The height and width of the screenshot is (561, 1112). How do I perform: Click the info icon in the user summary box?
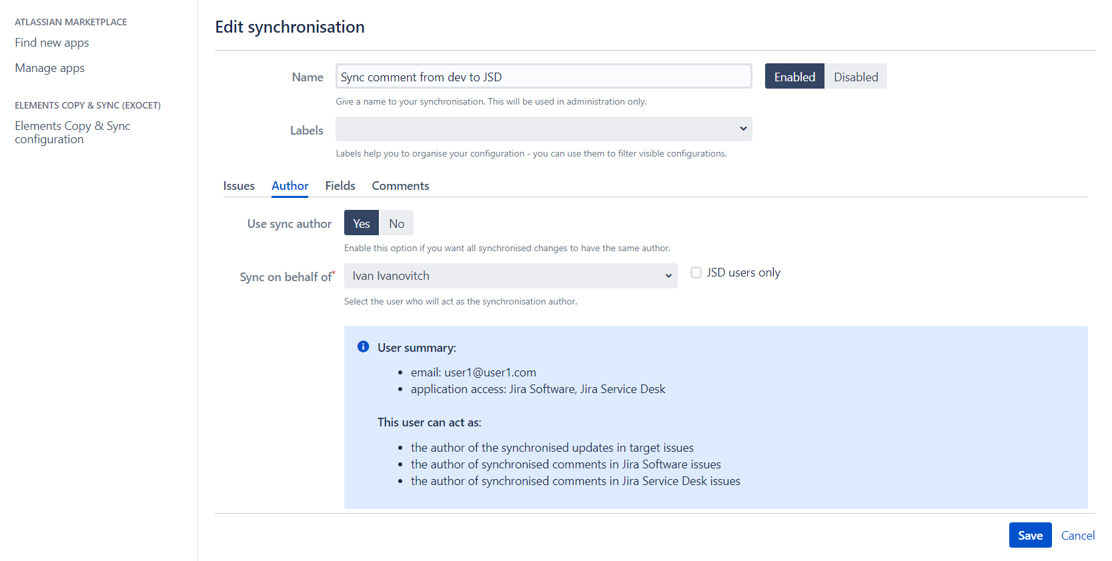(363, 346)
